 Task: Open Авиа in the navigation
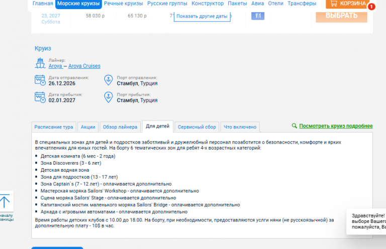(x=257, y=4)
